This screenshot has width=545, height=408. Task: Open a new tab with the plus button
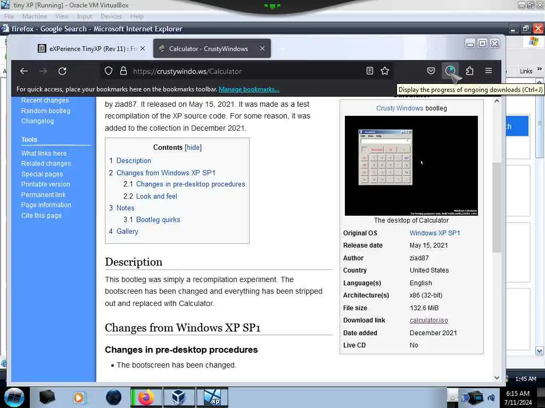(x=282, y=49)
